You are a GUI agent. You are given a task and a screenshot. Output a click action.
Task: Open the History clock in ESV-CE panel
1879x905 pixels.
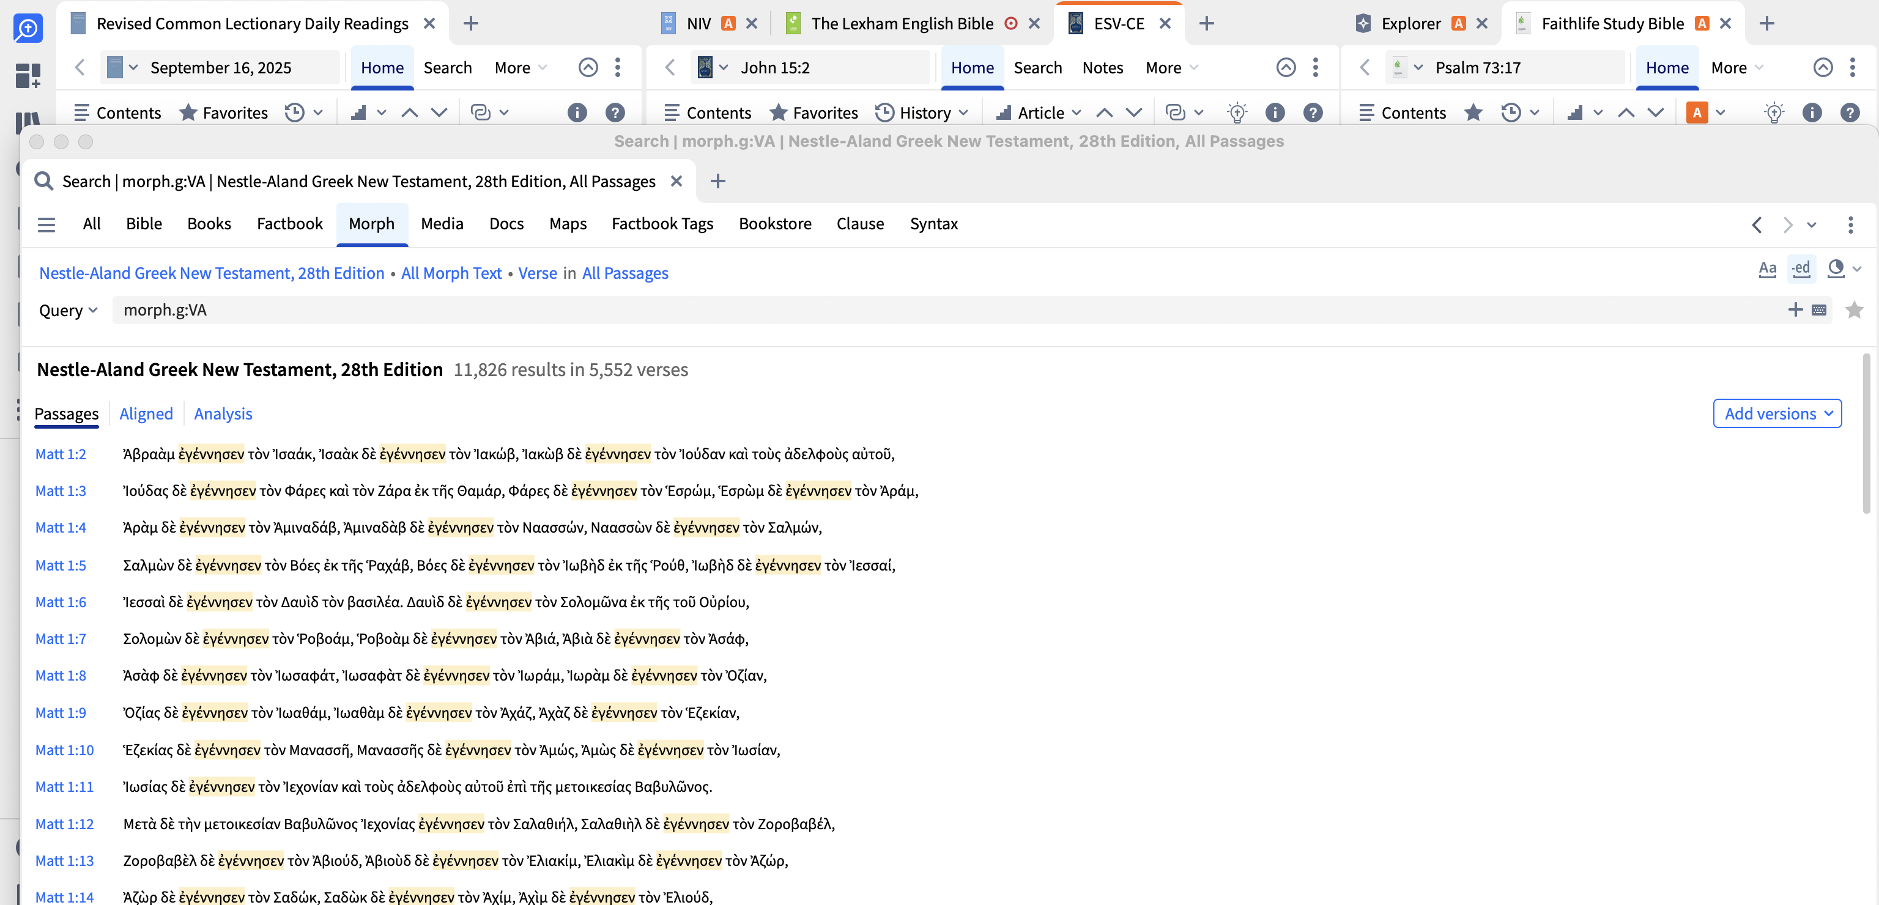pyautogui.click(x=884, y=113)
